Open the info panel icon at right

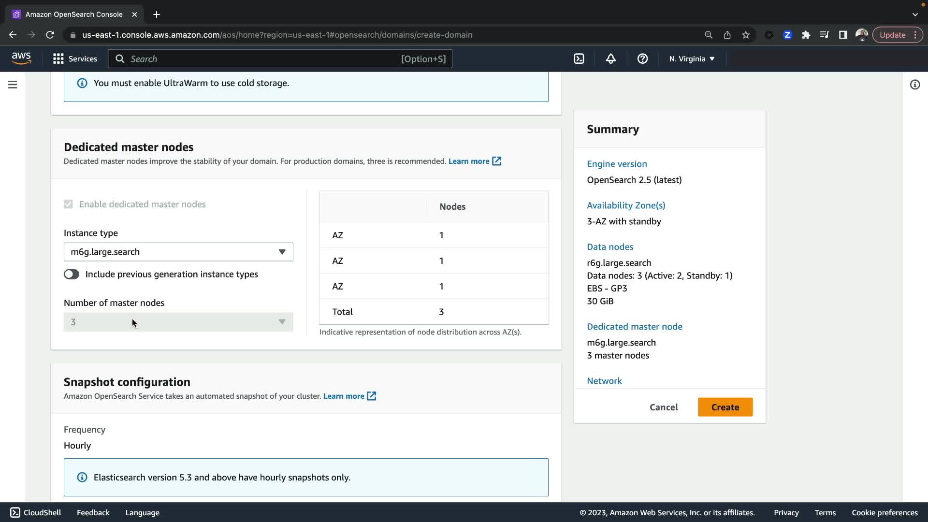pos(914,85)
